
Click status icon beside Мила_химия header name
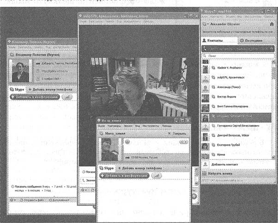[x=101, y=134]
